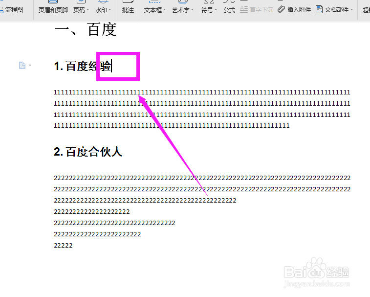The width and height of the screenshot is (370, 297).
Task: Click the 文档部件 document parts icon
Action: click(x=319, y=9)
